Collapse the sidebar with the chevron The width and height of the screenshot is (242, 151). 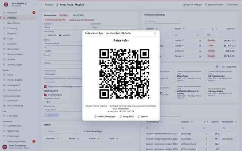pyautogui.click(x=34, y=5)
